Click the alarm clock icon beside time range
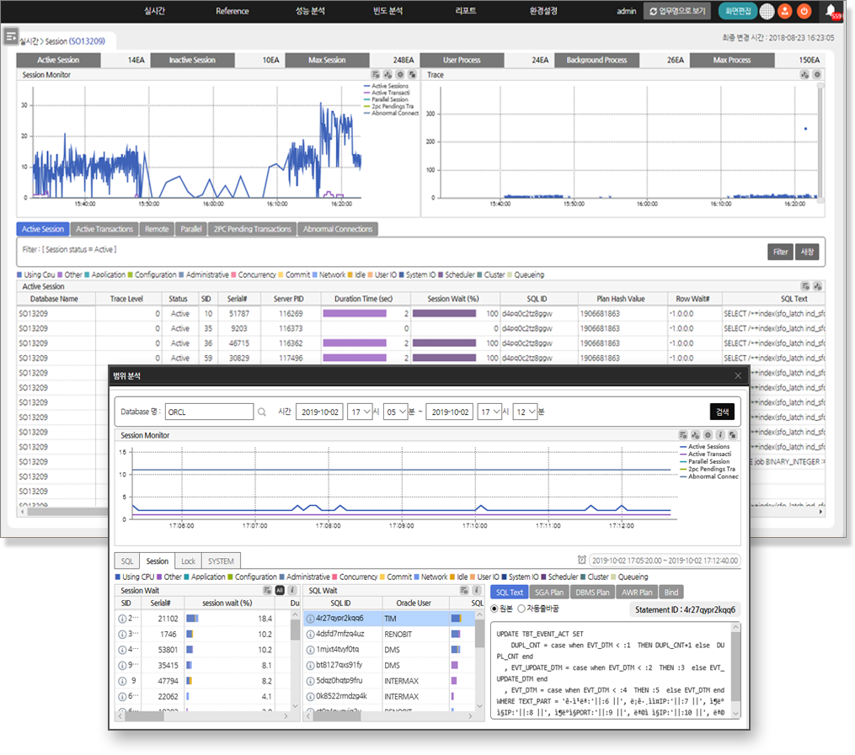Screen dimensions: 855x755 582,560
